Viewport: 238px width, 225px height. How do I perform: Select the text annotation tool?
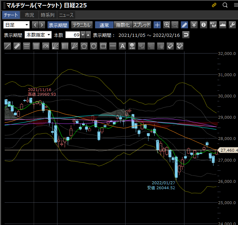click(122, 46)
